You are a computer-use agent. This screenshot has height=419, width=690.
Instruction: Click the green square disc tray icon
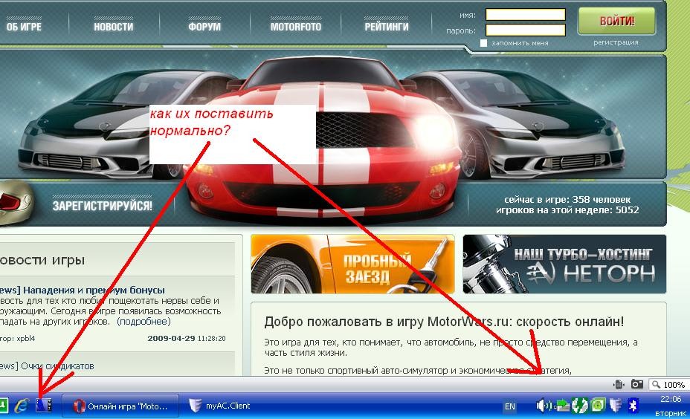598,406
